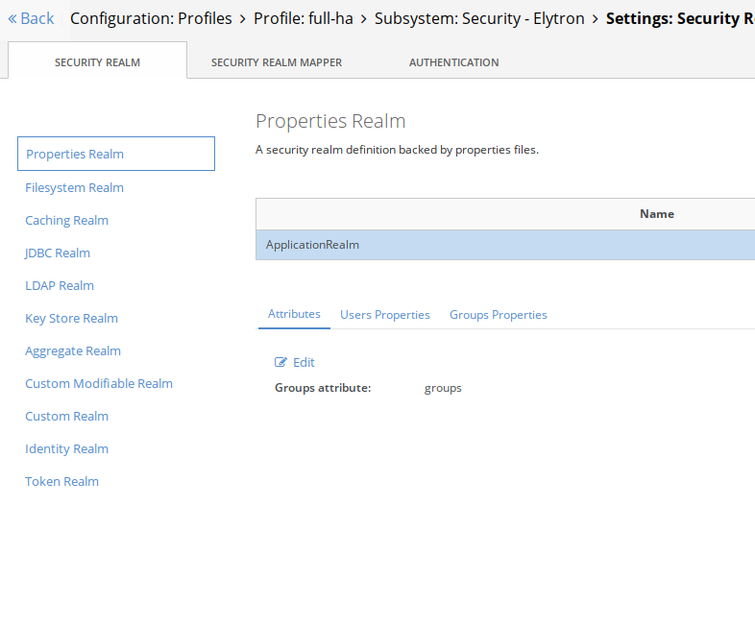
Task: Switch to the Security Realm Mapper tab
Action: (277, 62)
